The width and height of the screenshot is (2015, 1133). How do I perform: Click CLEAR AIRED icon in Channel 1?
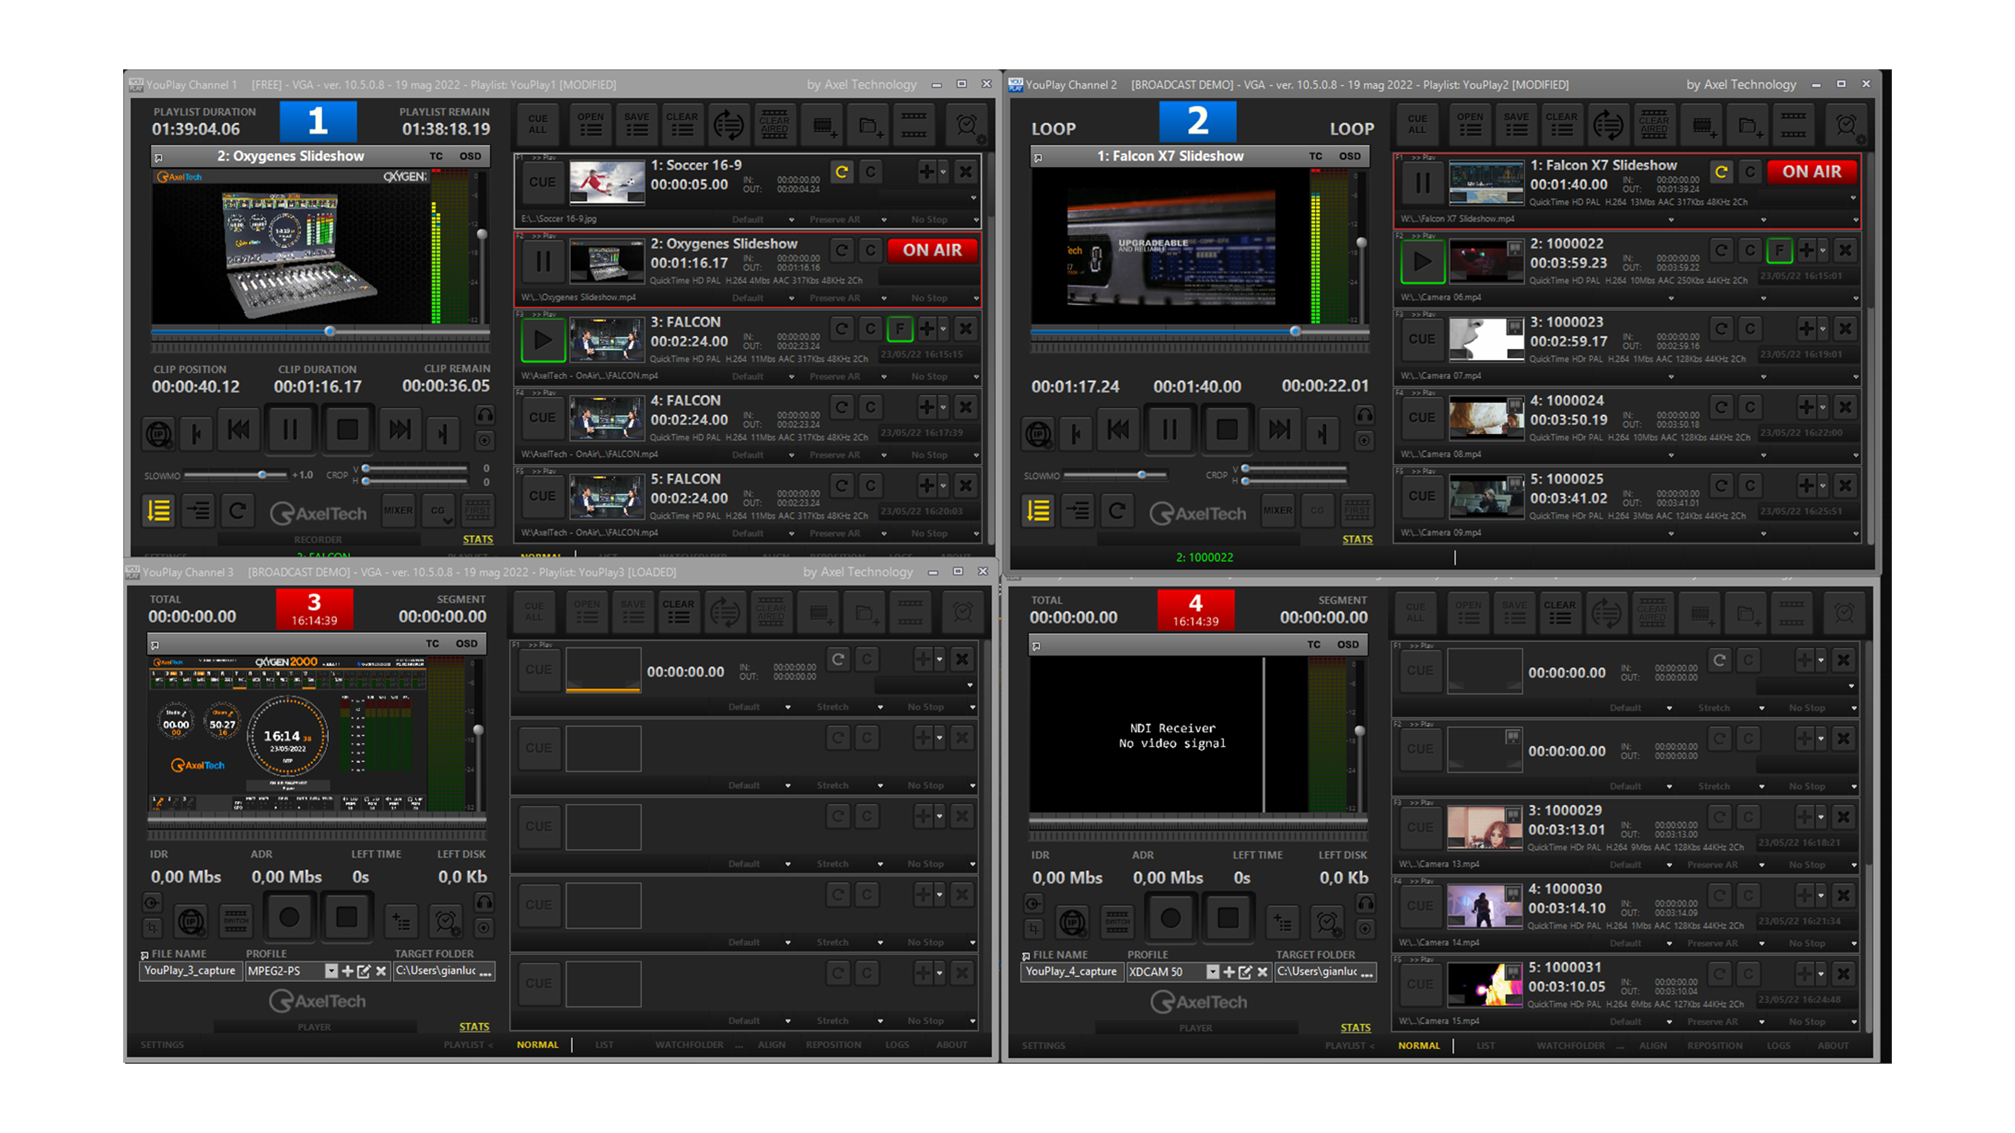pos(774,125)
